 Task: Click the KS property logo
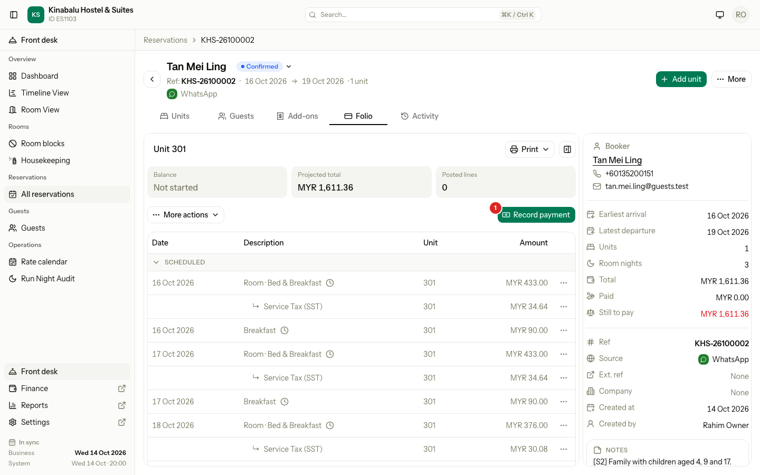point(36,15)
